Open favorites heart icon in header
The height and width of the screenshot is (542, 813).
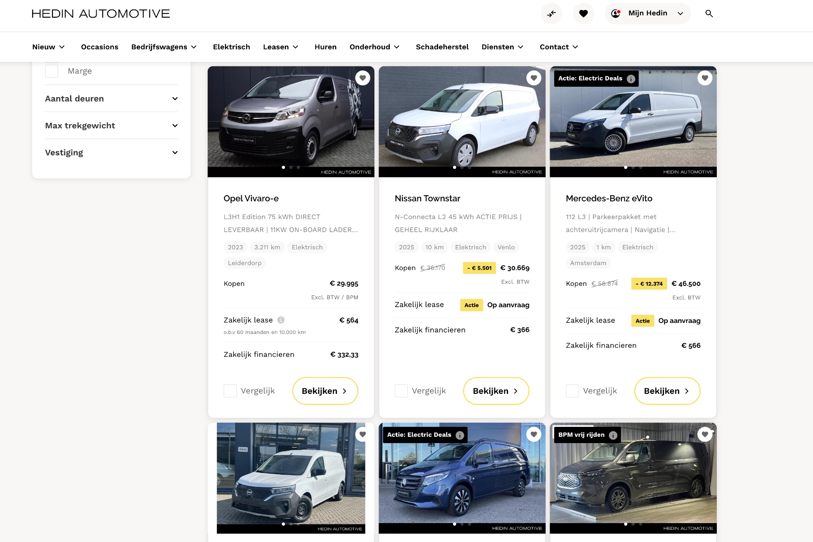(x=584, y=14)
